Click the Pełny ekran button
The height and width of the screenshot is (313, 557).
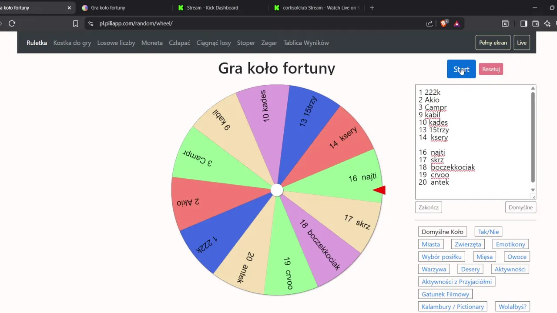[493, 43]
